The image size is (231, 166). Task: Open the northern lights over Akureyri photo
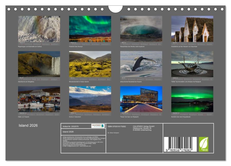[x=90, y=29]
